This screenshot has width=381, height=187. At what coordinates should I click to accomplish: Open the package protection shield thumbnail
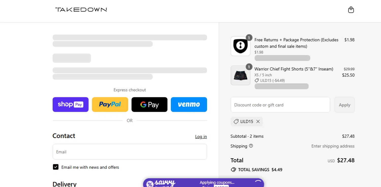coord(240,46)
